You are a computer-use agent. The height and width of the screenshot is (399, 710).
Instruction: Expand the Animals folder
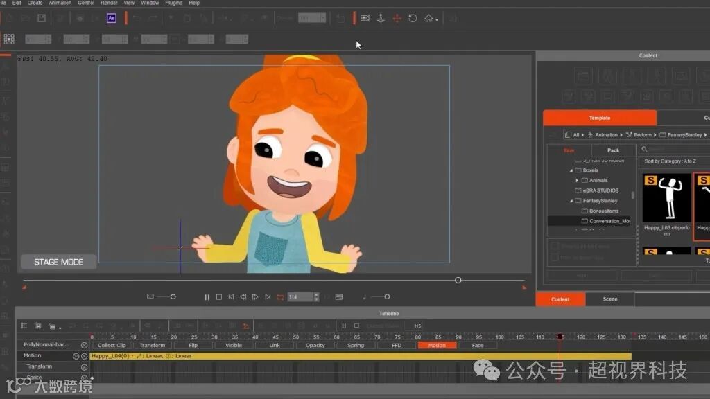point(578,180)
